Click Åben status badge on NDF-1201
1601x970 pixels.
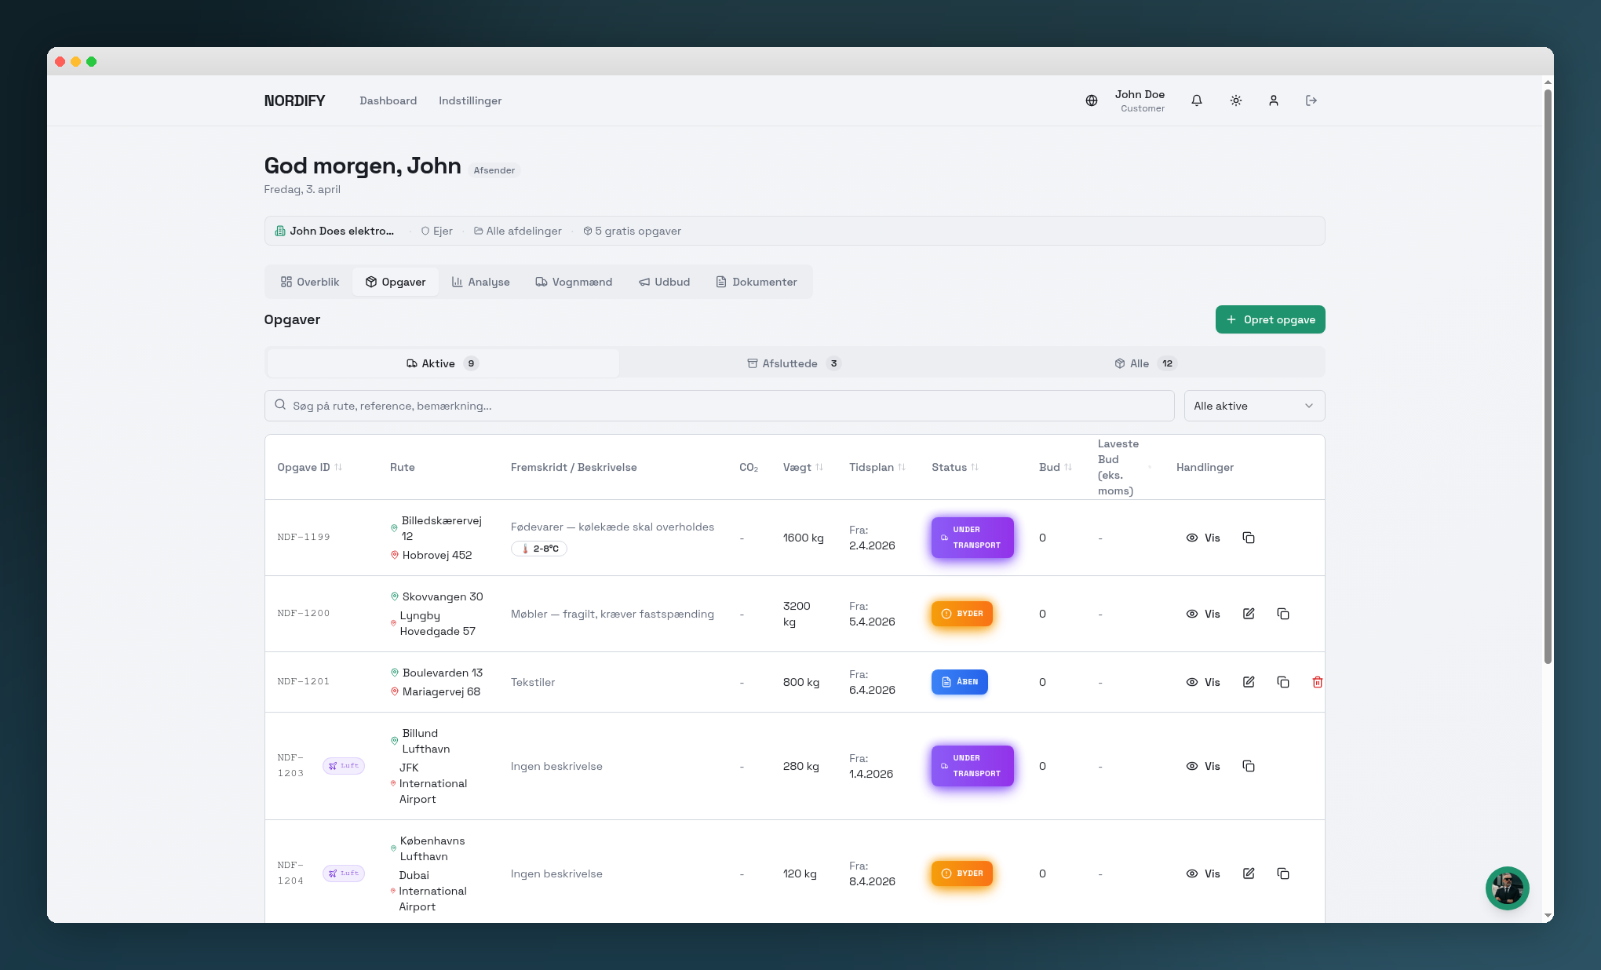[x=960, y=682]
